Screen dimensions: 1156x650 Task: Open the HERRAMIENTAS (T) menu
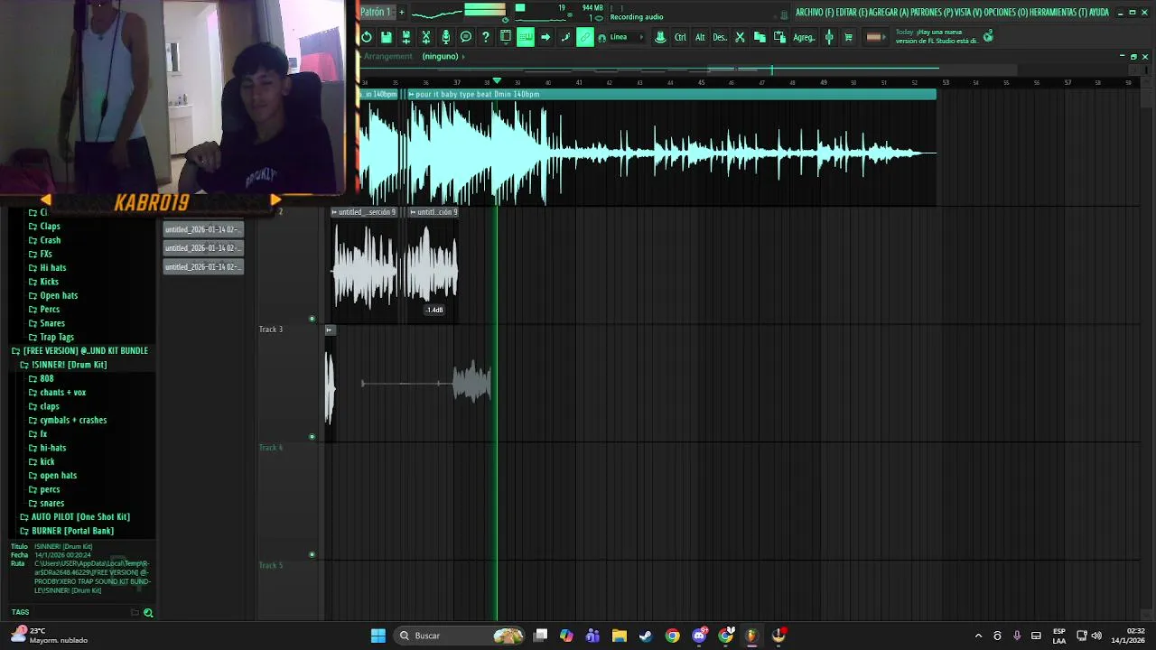(1059, 13)
